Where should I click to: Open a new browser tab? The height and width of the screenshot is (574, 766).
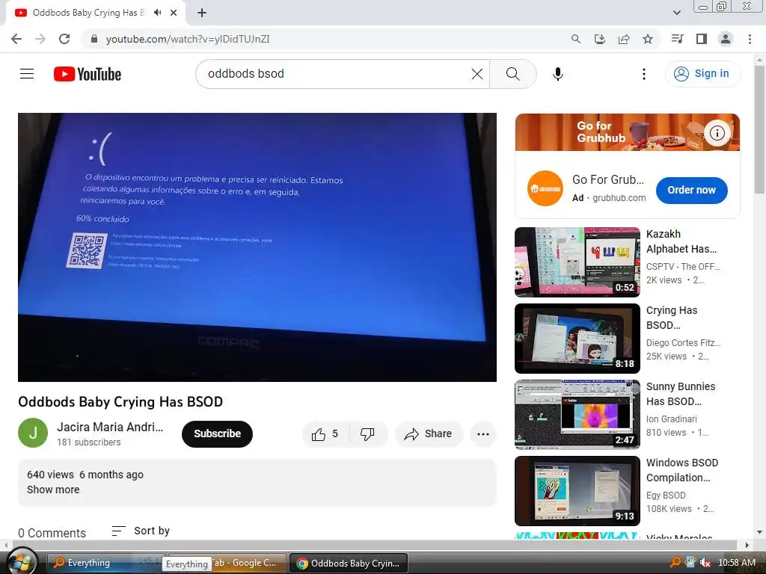pyautogui.click(x=202, y=13)
